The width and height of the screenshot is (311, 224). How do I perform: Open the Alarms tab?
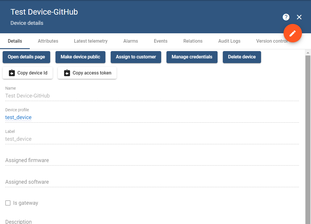click(x=131, y=41)
